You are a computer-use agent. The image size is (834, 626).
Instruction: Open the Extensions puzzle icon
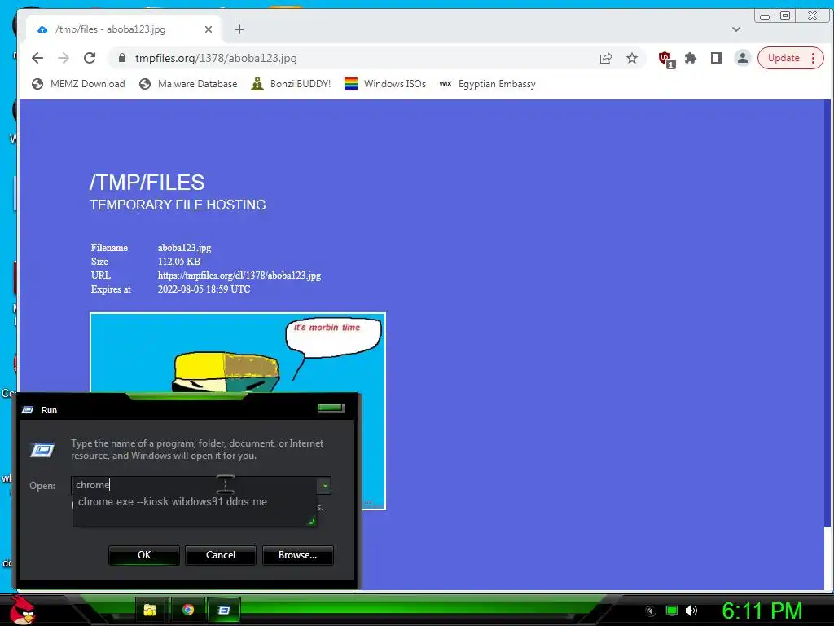tap(691, 58)
